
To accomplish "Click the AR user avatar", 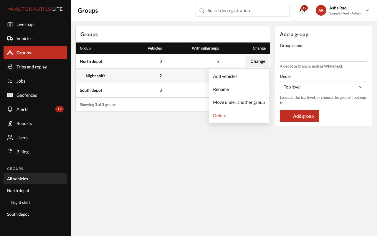I will pyautogui.click(x=321, y=10).
